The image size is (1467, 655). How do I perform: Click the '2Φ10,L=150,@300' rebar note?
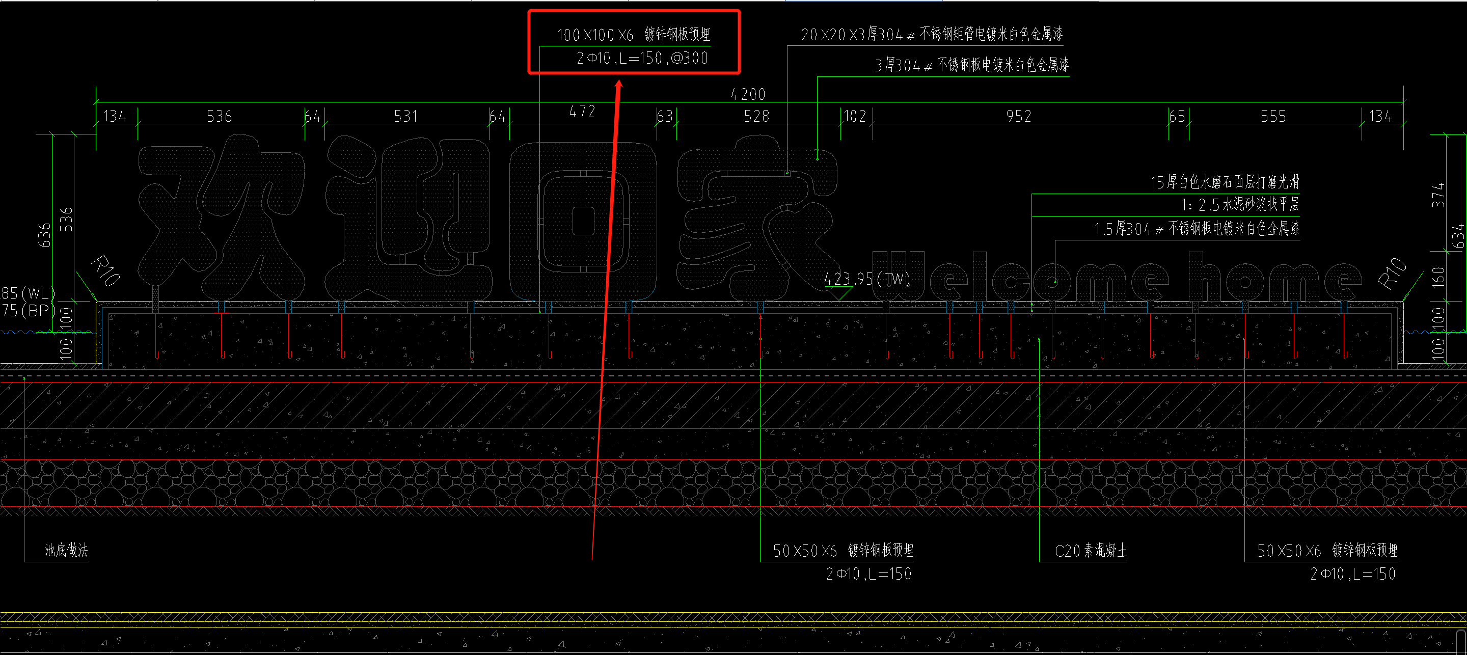tap(642, 58)
